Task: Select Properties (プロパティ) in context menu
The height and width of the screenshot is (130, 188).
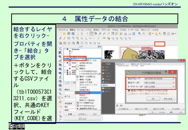Action: [88, 93]
